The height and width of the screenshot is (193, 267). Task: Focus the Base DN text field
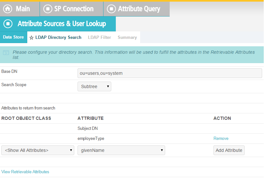coord(169,73)
